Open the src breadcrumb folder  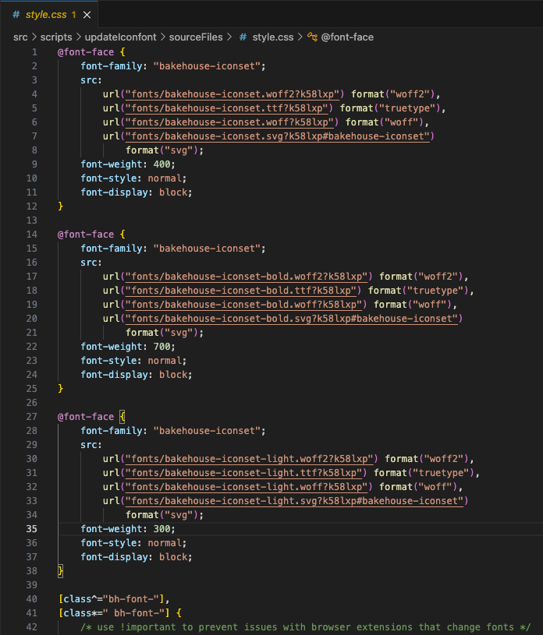(20, 37)
